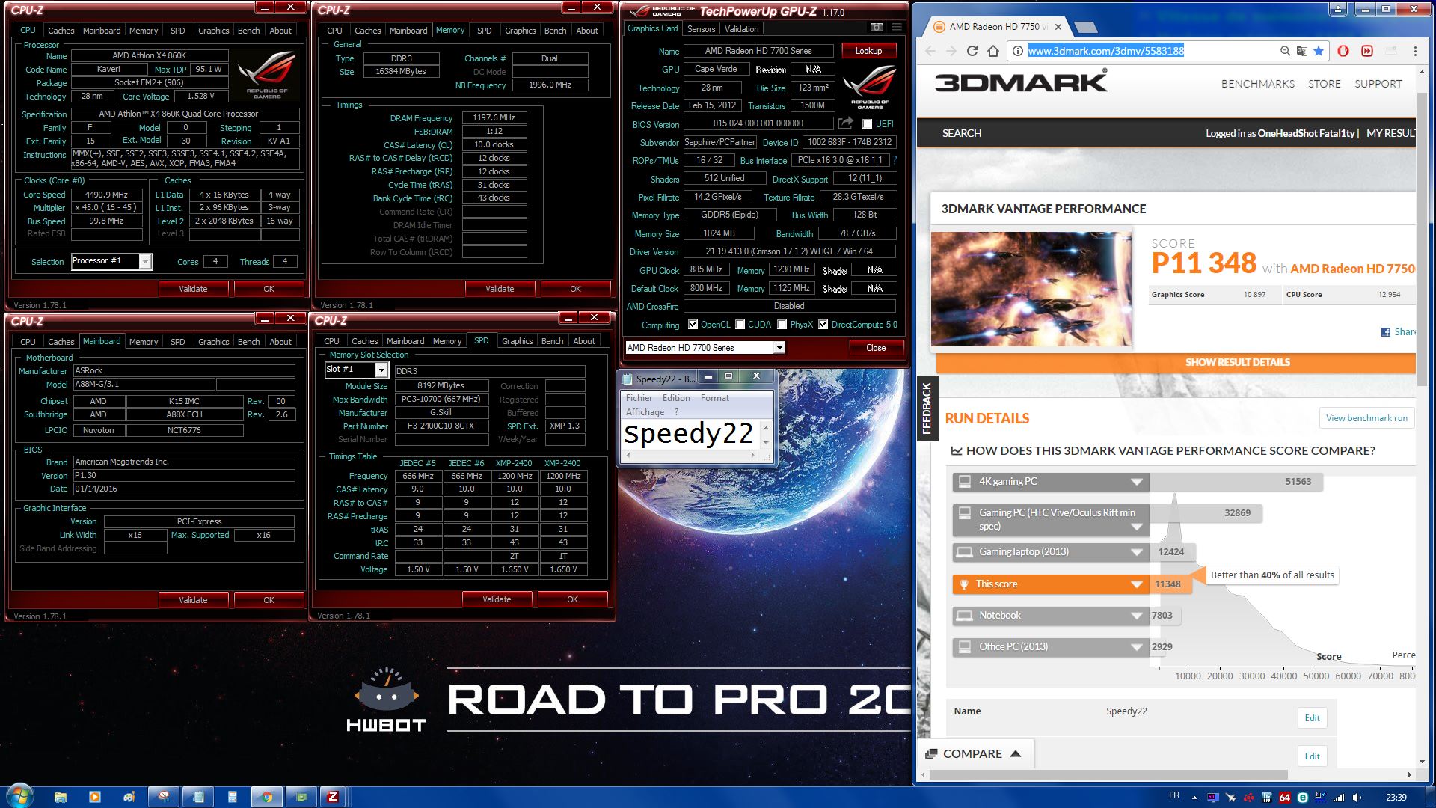
Task: Click the browser Back arrow
Action: 930,51
